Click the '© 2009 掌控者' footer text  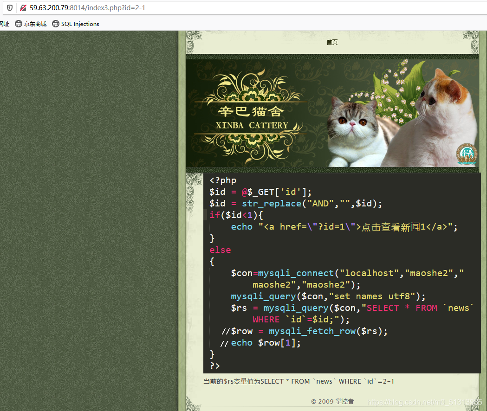tap(332, 401)
